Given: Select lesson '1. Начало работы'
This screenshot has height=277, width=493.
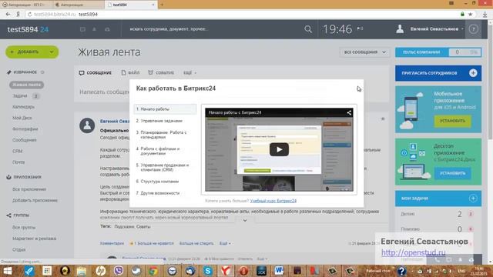Looking at the screenshot, I should (165, 109).
